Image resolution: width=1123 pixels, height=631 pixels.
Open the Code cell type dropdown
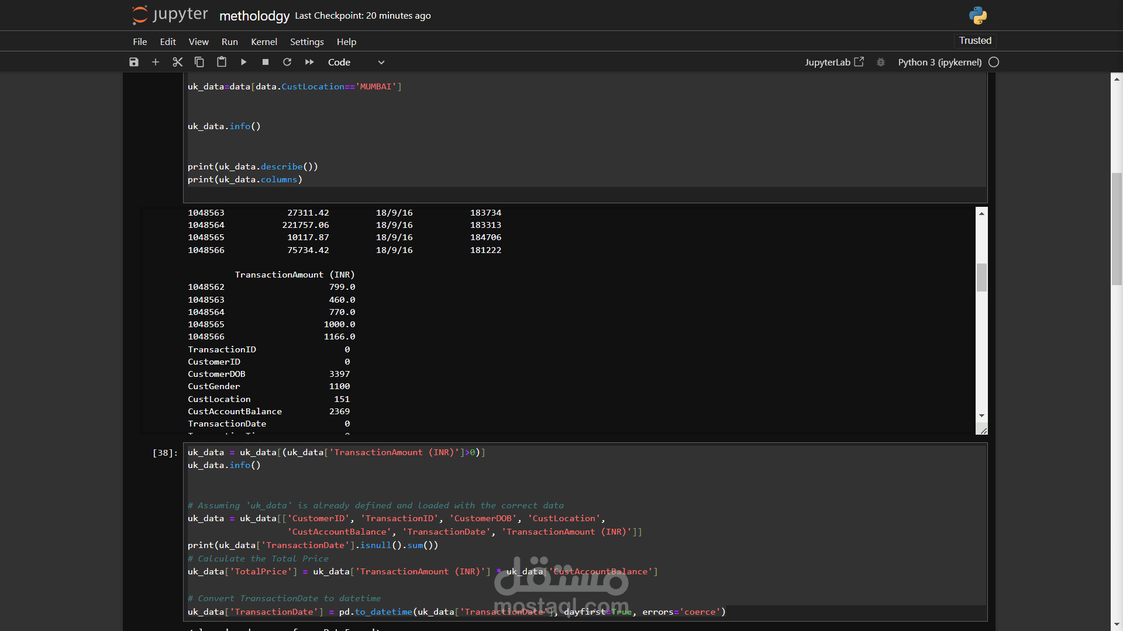(356, 62)
